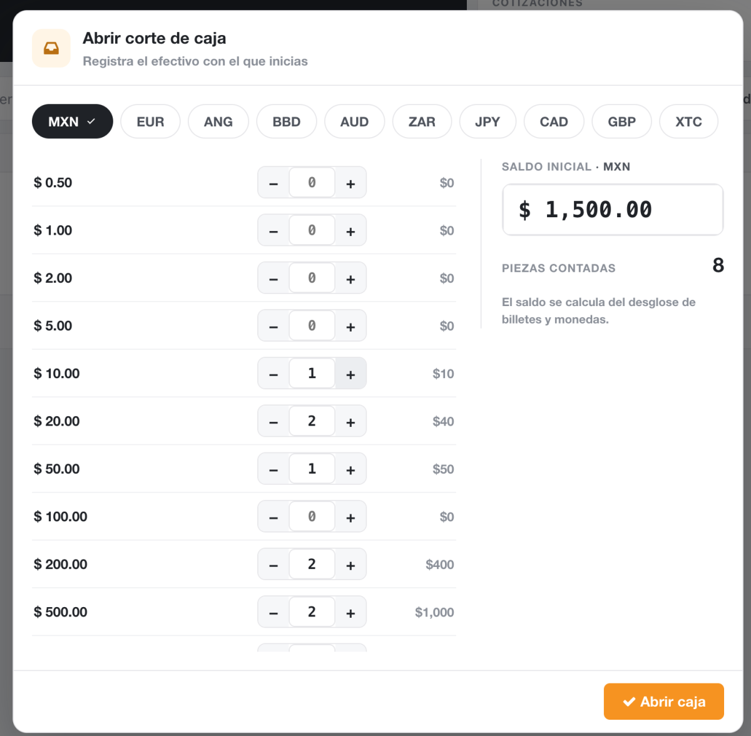Viewport: 751px width, 736px height.
Task: Add a $ 100.00 bill using plus
Action: tap(350, 518)
